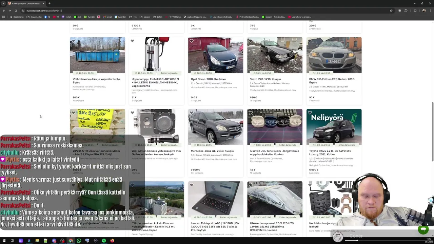Open the Stream bookmark folder

tap(144, 17)
